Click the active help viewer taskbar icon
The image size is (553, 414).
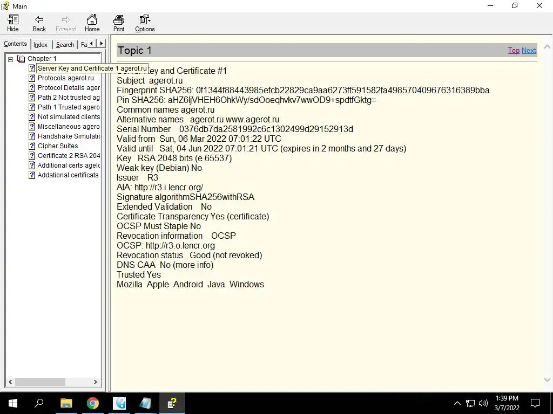[x=172, y=403]
